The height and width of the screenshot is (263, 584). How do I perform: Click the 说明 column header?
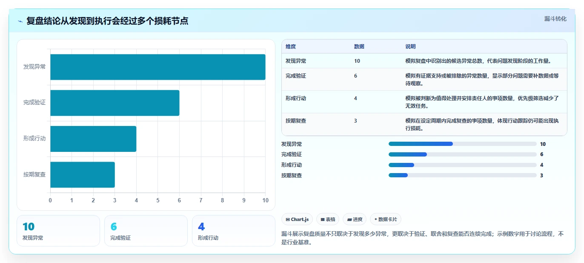click(x=411, y=46)
